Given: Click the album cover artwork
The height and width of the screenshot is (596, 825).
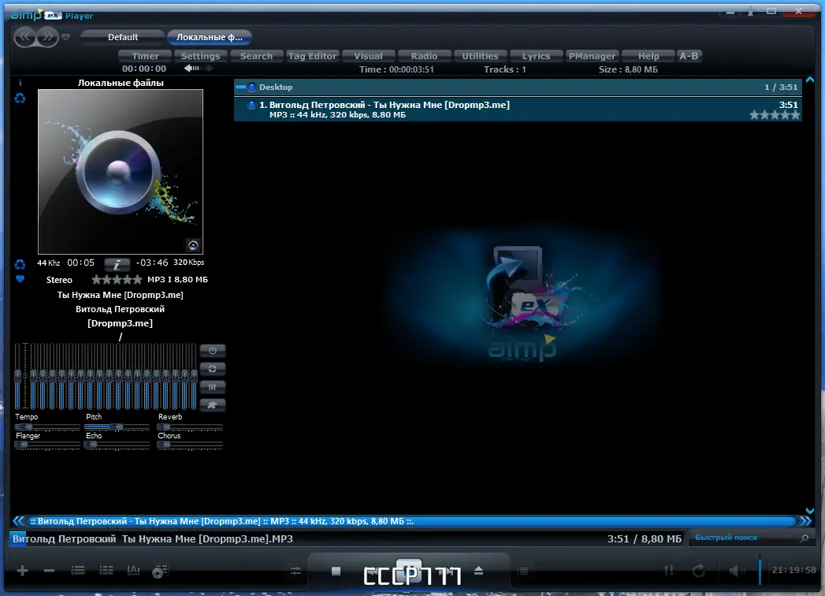Looking at the screenshot, I should pyautogui.click(x=121, y=172).
